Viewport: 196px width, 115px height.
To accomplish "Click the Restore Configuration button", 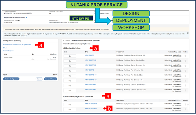I will click(x=11, y=79).
